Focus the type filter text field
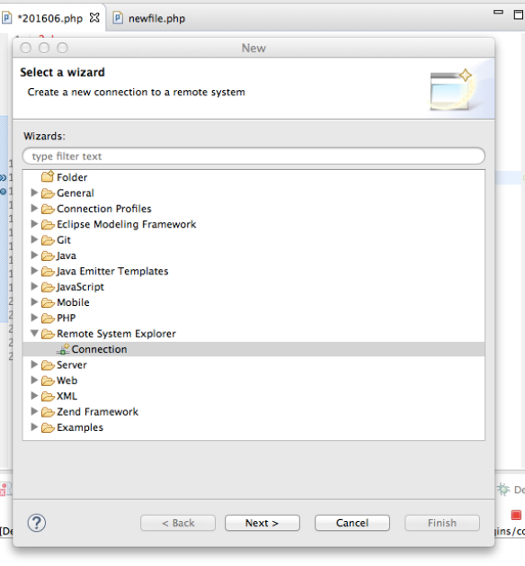Image resolution: width=525 pixels, height=566 pixels. tap(254, 157)
